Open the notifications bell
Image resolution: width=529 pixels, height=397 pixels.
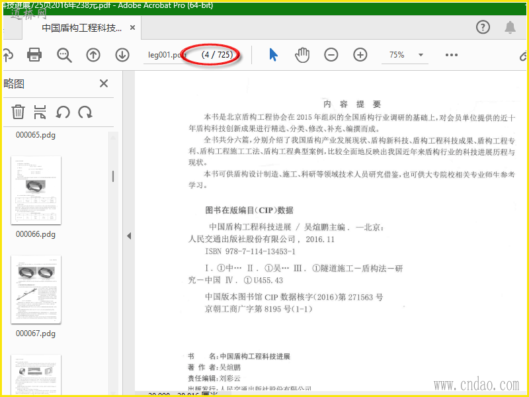pyautogui.click(x=510, y=27)
